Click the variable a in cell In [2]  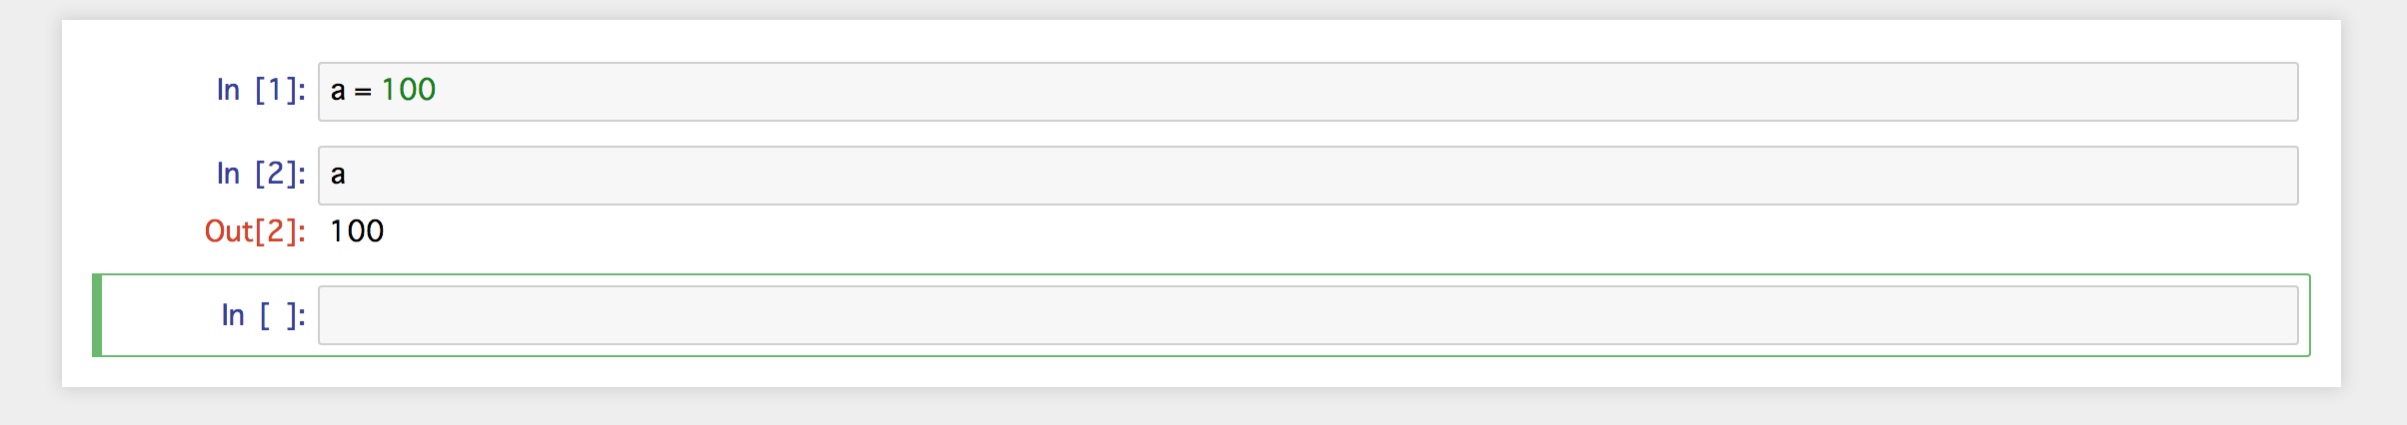(338, 175)
